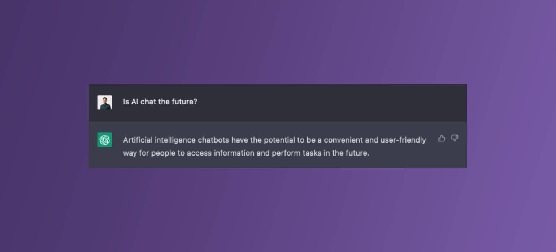Click the word 'future' in the response
Viewport: 556px width, 252px height.
[x=356, y=153]
